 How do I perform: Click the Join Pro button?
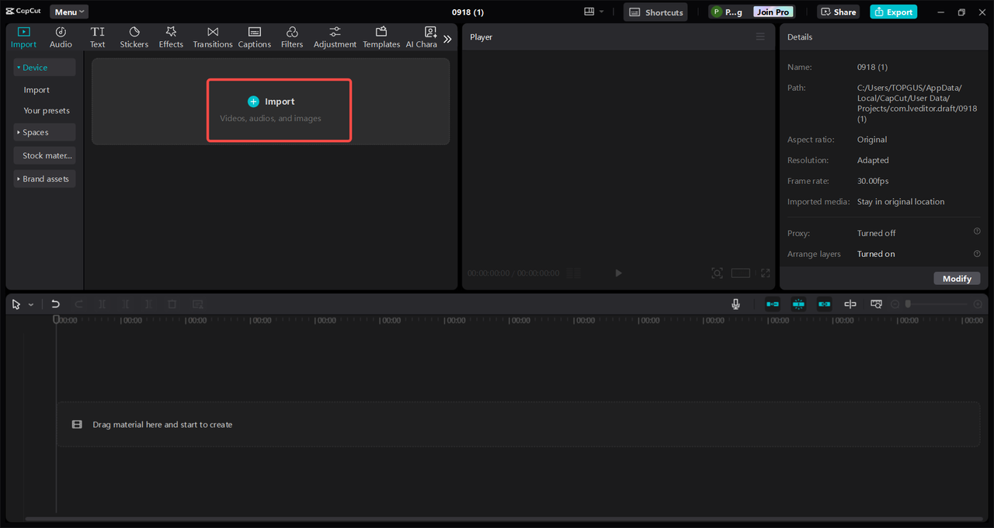pyautogui.click(x=773, y=12)
